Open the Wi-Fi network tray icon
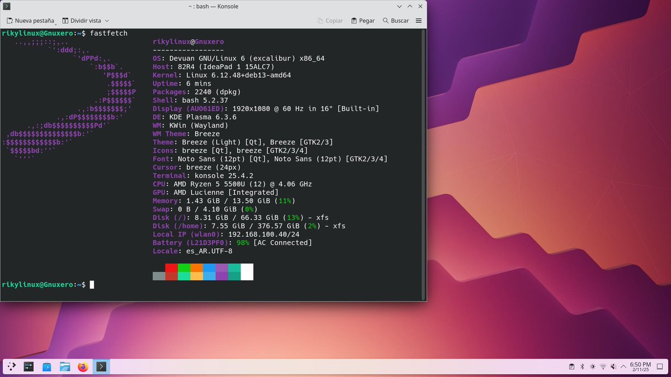Viewport: 671px width, 377px height. coord(603,366)
